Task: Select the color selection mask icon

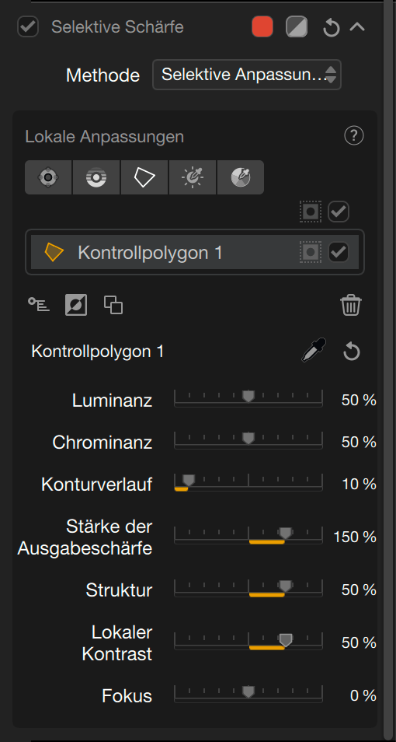Action: 241,177
